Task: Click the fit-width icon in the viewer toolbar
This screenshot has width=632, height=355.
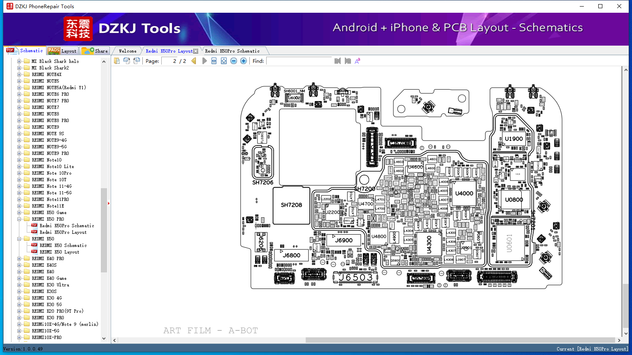Action: coord(214,61)
